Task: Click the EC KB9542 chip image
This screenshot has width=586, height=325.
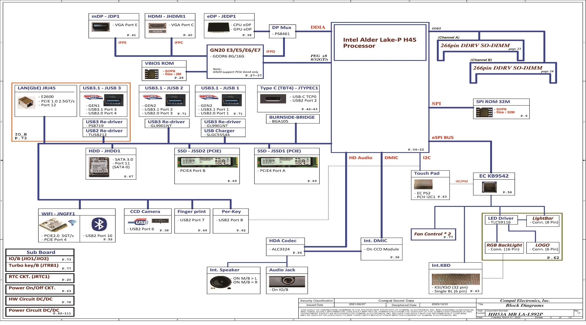Action: click(x=489, y=187)
